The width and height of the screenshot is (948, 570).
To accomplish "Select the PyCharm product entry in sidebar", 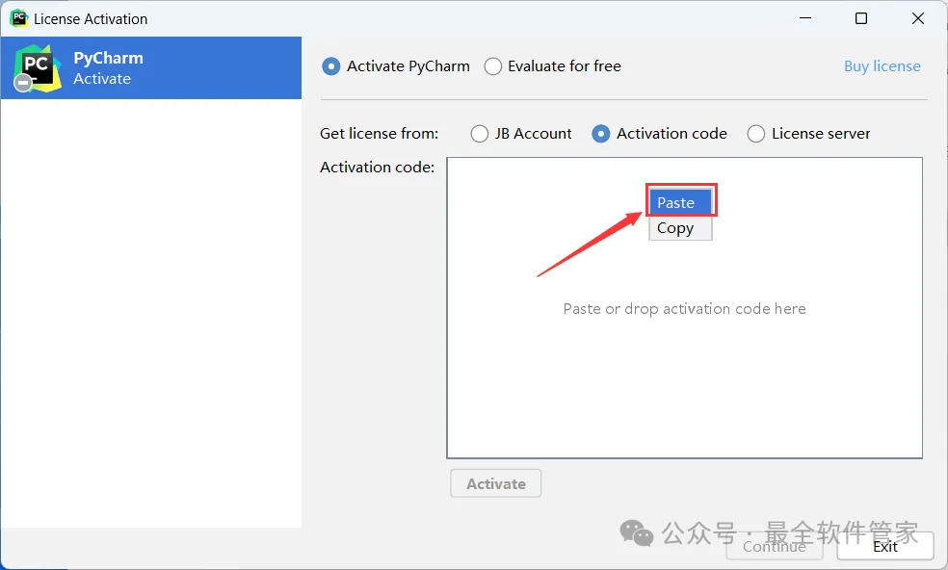I will (151, 67).
